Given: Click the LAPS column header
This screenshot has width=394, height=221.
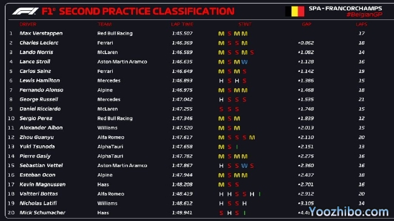Looking at the screenshot, I should coord(361,24).
